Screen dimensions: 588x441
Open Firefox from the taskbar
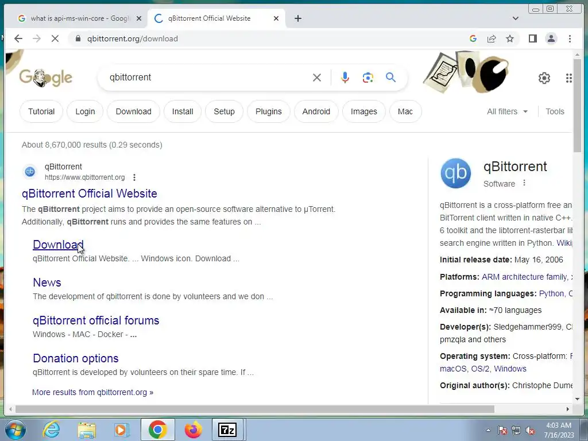193,430
